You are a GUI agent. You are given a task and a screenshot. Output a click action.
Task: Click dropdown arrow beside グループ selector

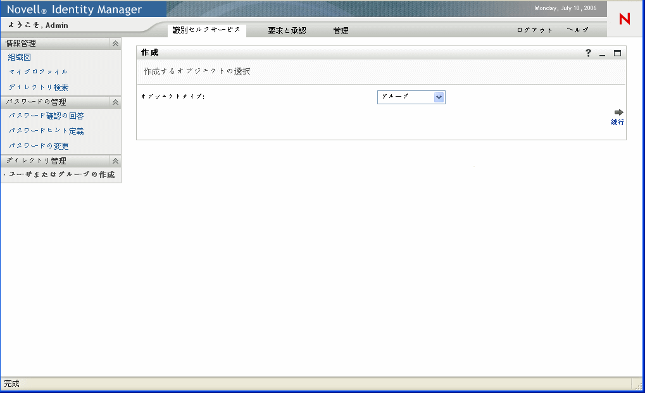point(439,97)
